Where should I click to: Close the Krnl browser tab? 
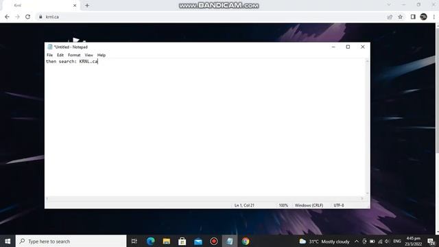click(75, 5)
